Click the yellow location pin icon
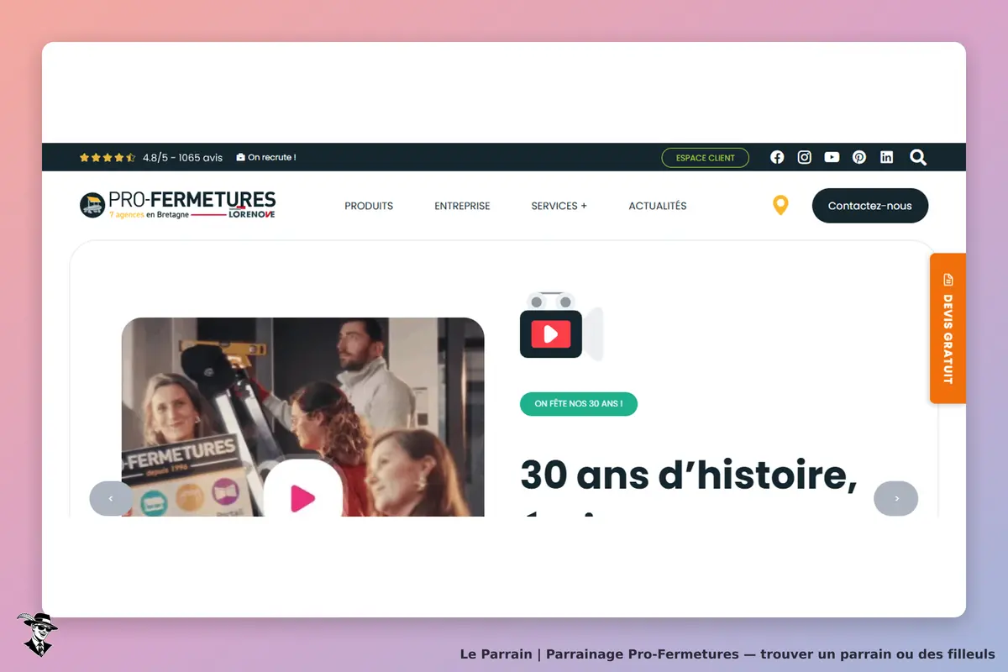Image resolution: width=1008 pixels, height=672 pixels. pos(780,205)
